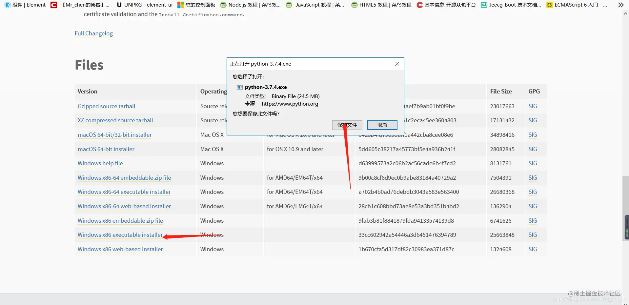The width and height of the screenshot is (629, 305).
Task: Select file size value 23017663
Action: click(x=502, y=106)
